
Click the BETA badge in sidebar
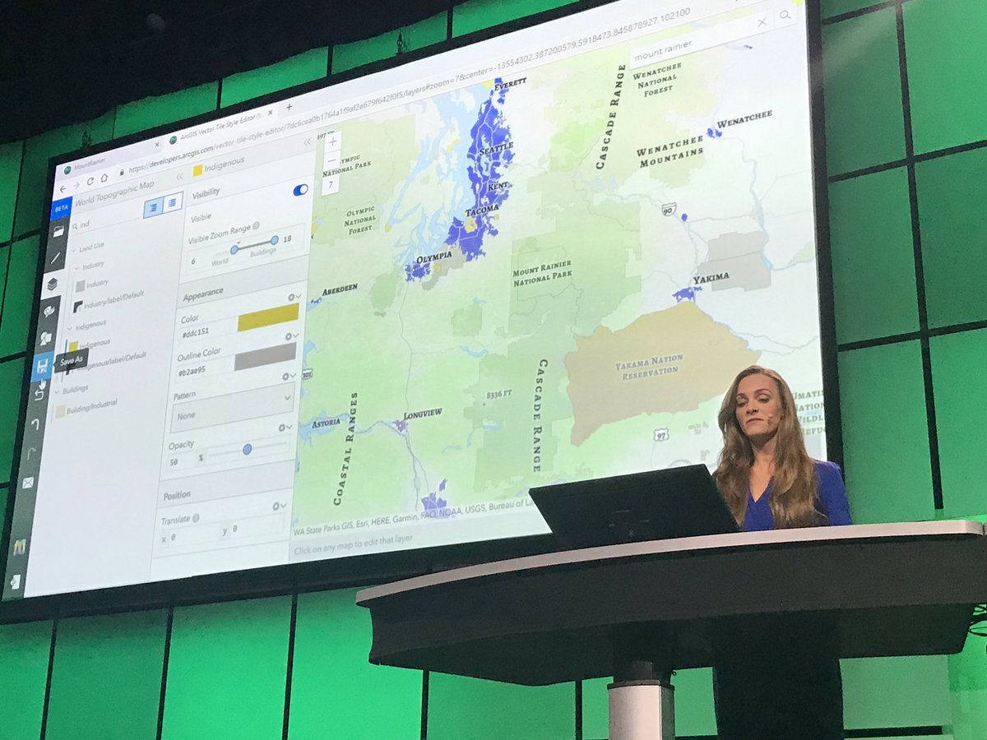coord(61,209)
